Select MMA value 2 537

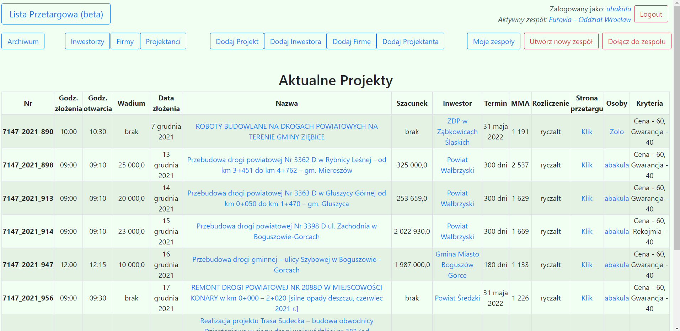click(x=520, y=165)
